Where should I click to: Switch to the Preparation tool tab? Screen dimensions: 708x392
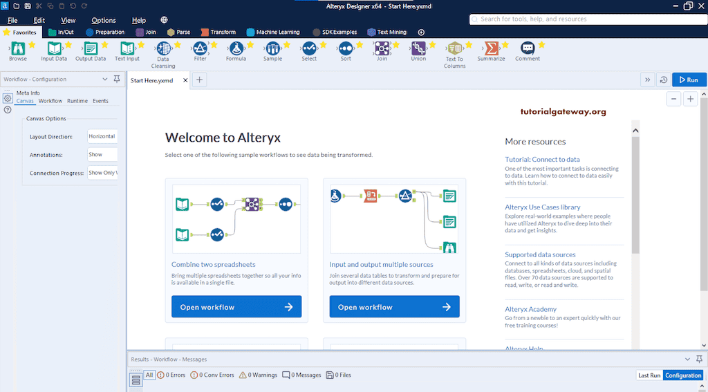(x=105, y=32)
